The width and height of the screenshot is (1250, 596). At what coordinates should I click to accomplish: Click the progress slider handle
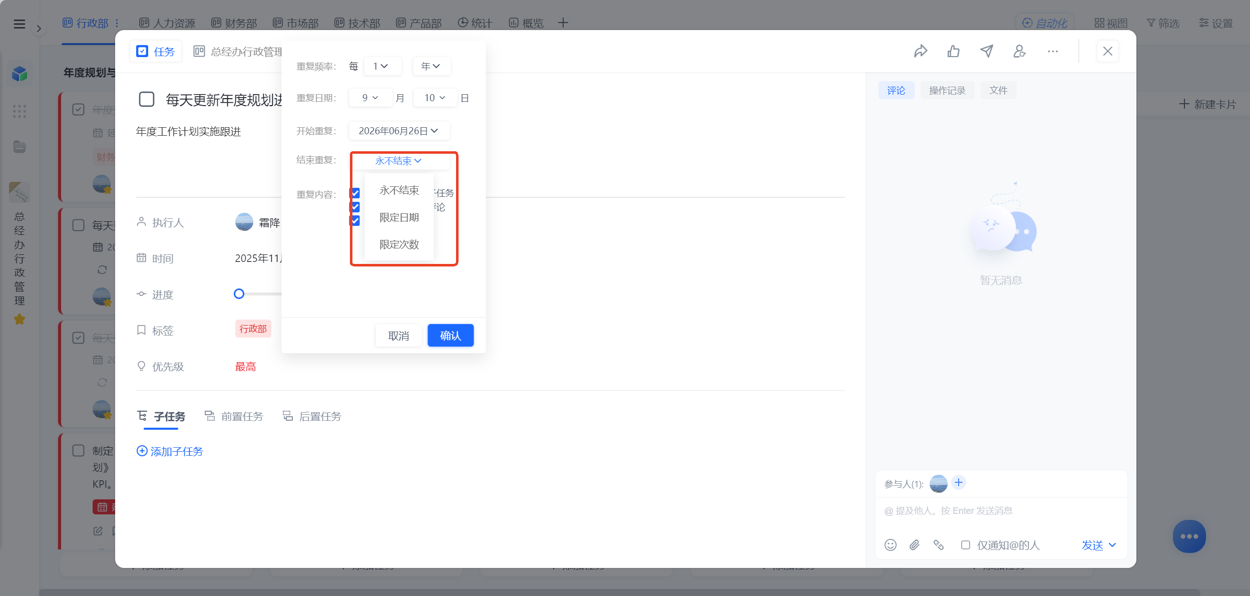(x=239, y=294)
